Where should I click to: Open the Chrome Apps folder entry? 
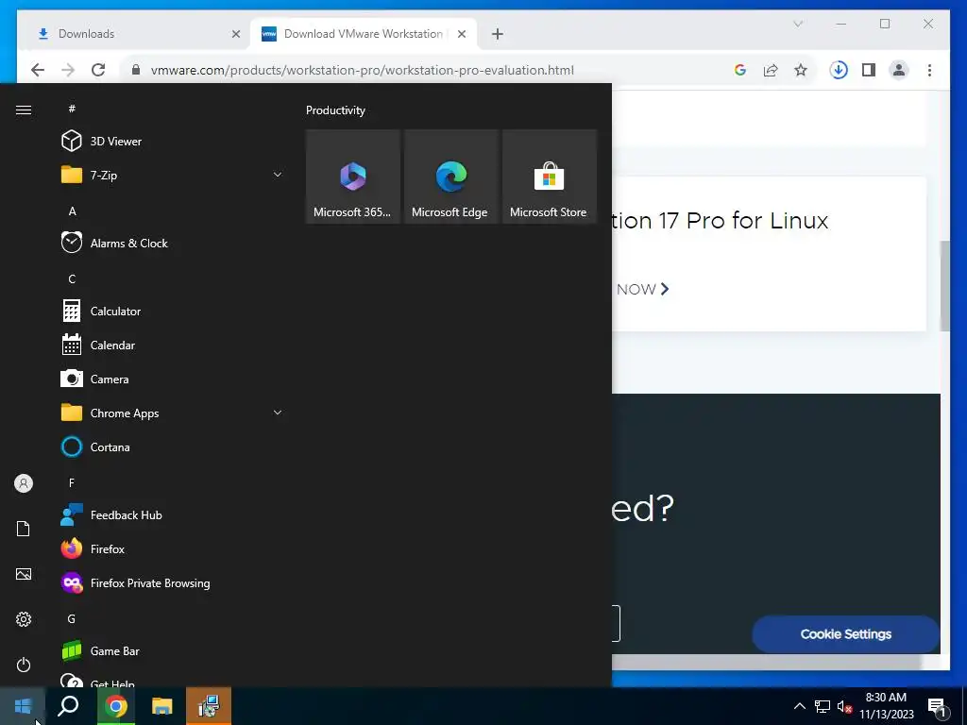pos(172,413)
